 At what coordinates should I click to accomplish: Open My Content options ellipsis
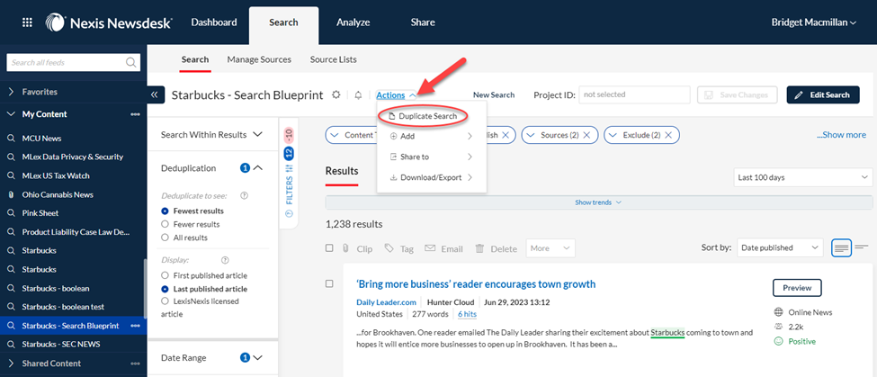point(135,114)
